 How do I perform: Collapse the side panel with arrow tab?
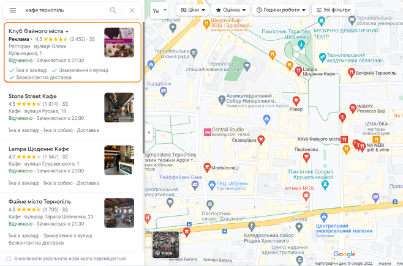pos(149,132)
